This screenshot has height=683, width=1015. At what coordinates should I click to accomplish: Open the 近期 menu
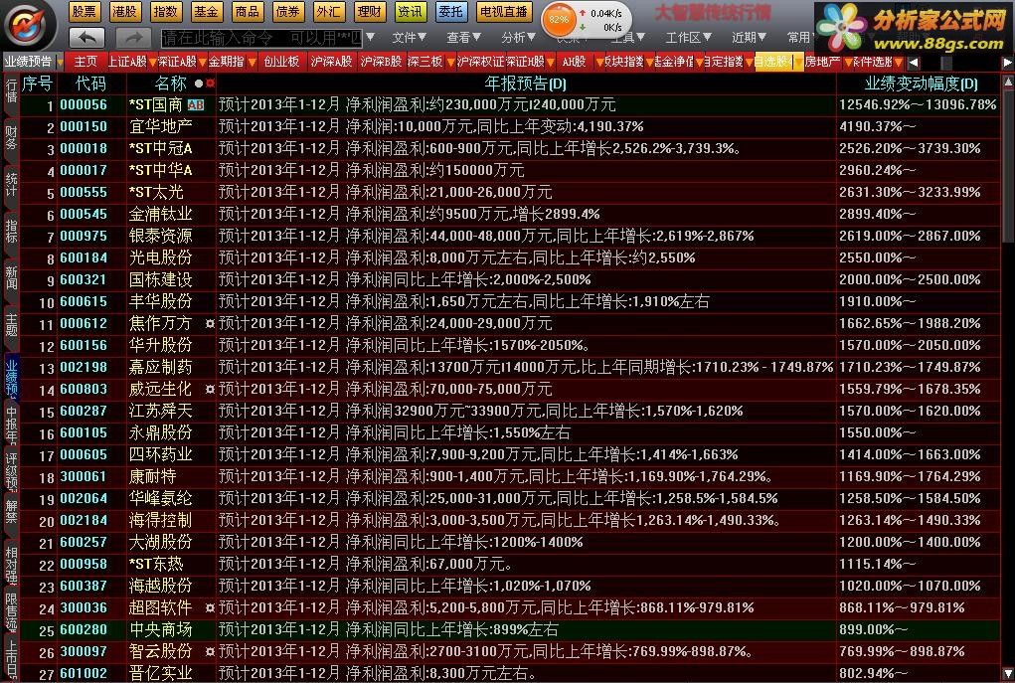pos(749,38)
